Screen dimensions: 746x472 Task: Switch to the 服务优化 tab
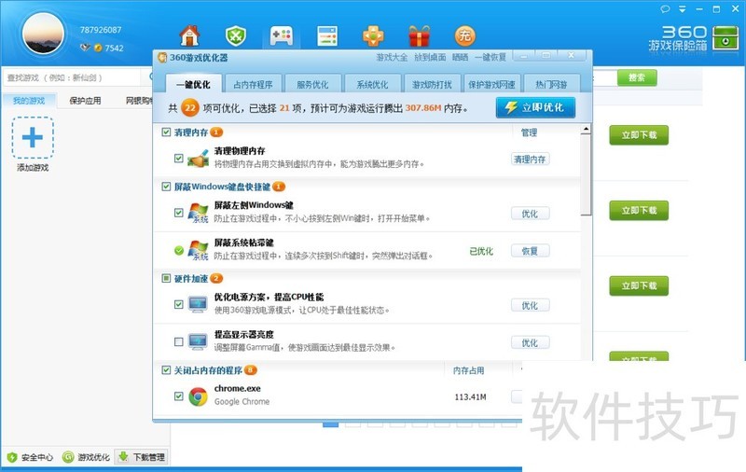[312, 84]
